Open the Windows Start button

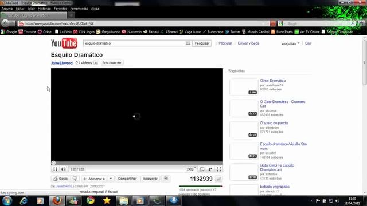7,201
